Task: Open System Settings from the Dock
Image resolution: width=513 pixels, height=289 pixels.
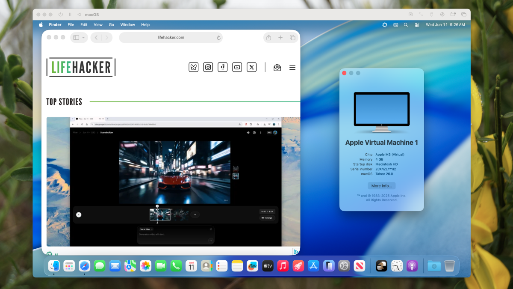Action: (x=344, y=266)
